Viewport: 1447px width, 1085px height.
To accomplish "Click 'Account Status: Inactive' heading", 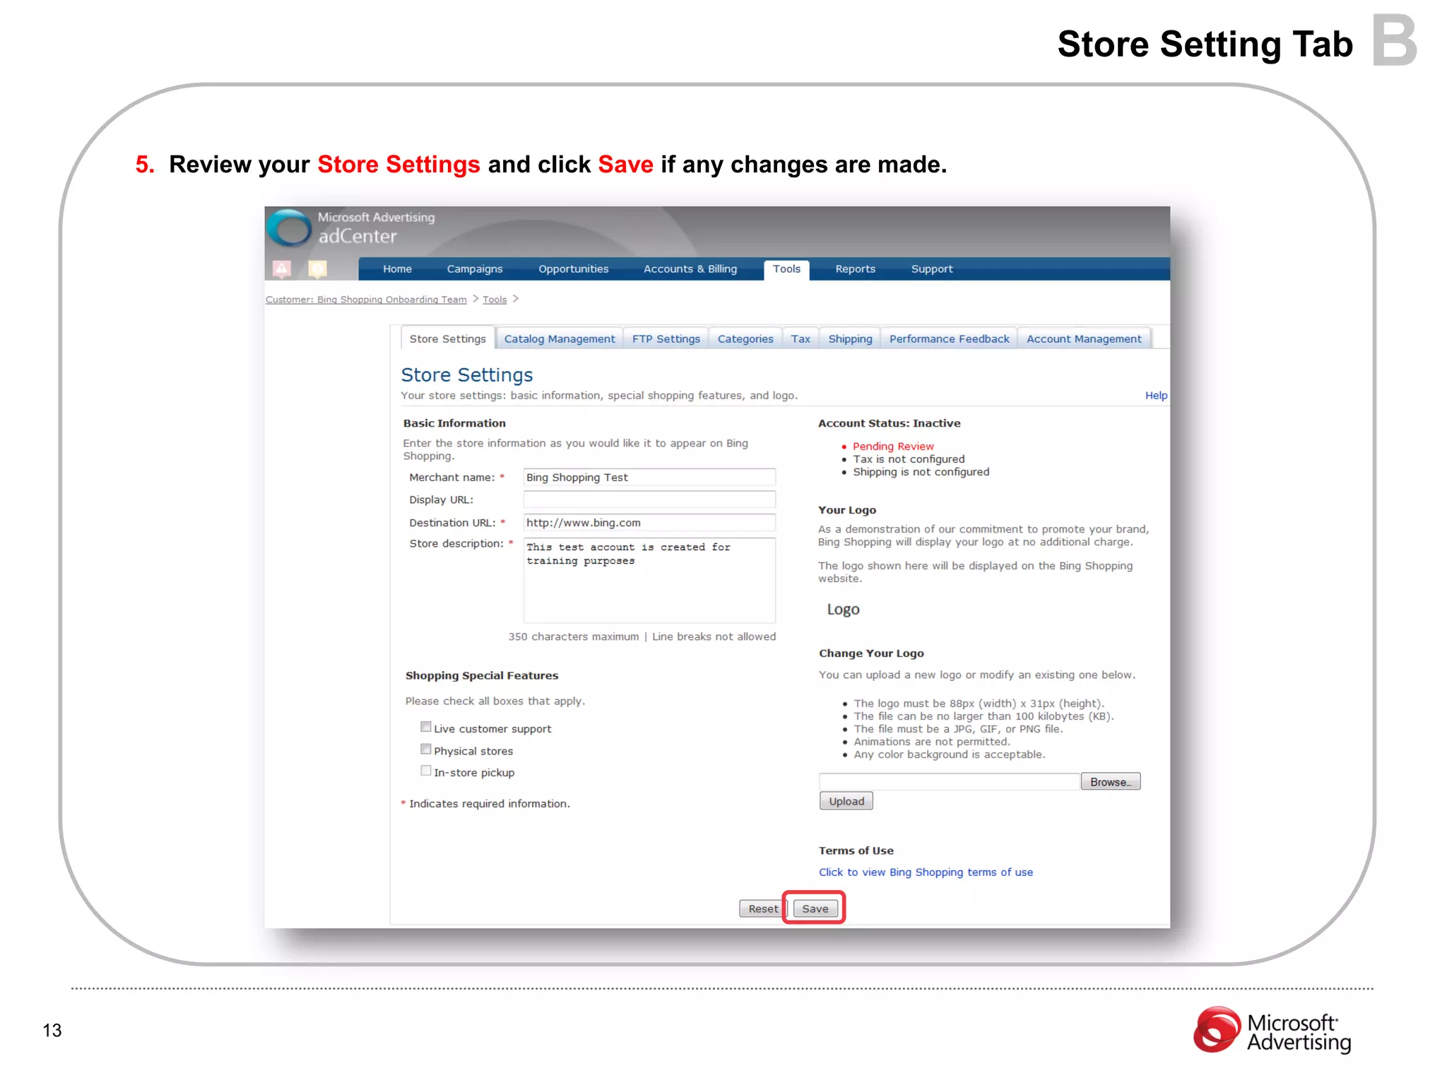I will click(x=889, y=423).
